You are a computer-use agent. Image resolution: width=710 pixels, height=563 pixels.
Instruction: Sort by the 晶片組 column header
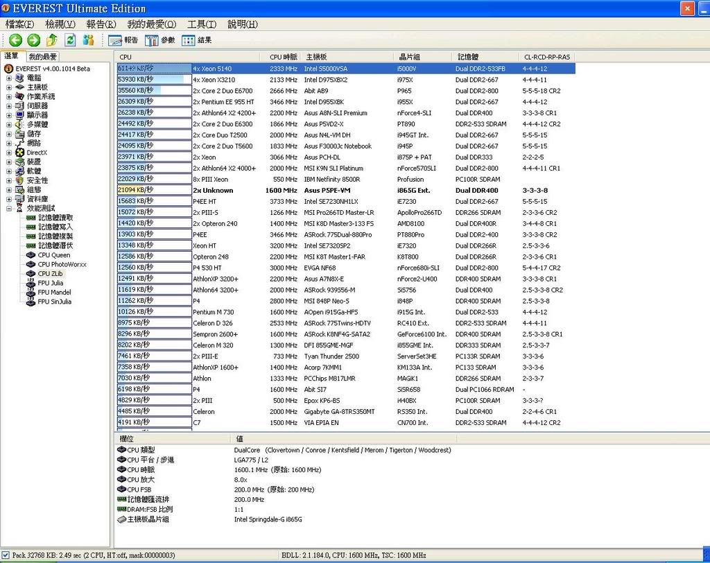(x=422, y=57)
